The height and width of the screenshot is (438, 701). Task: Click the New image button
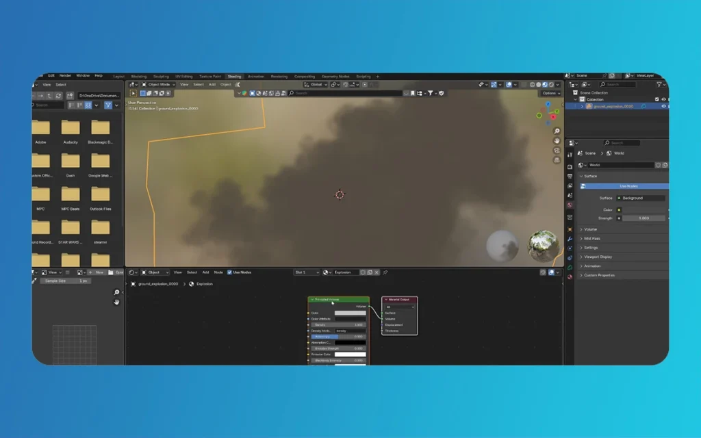[96, 272]
